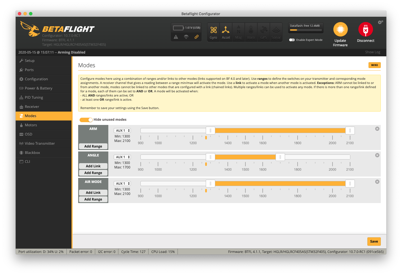
Task: Remove the ANGLE range with its X icon
Action: pyautogui.click(x=377, y=155)
